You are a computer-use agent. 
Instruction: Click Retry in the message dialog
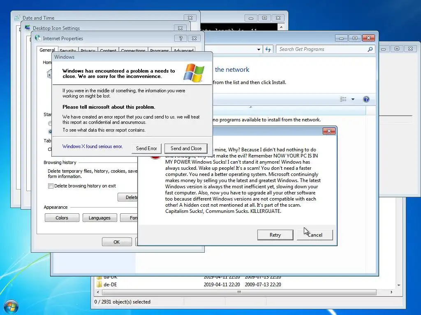[275, 235]
